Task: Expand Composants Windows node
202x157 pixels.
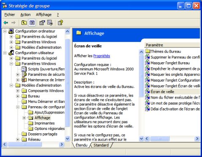Action: [18, 91]
